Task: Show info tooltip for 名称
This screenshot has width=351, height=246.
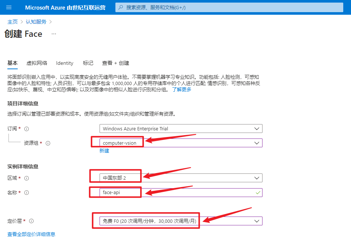Action: [x=27, y=193]
